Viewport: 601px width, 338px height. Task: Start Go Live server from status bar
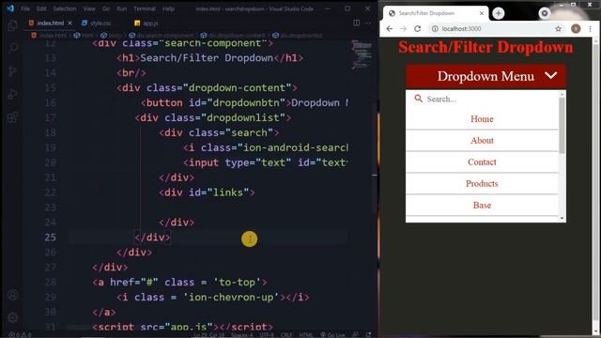point(332,334)
